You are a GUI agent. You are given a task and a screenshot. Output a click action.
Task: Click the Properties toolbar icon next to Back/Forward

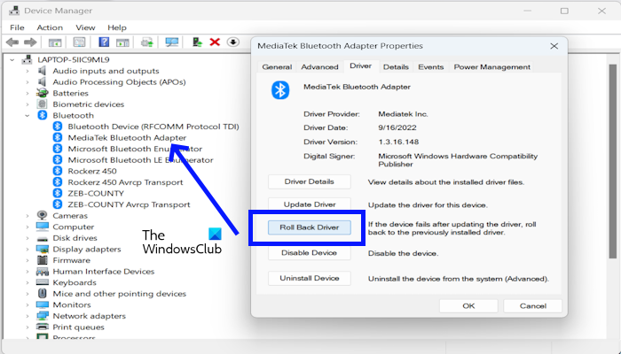[x=55, y=42]
